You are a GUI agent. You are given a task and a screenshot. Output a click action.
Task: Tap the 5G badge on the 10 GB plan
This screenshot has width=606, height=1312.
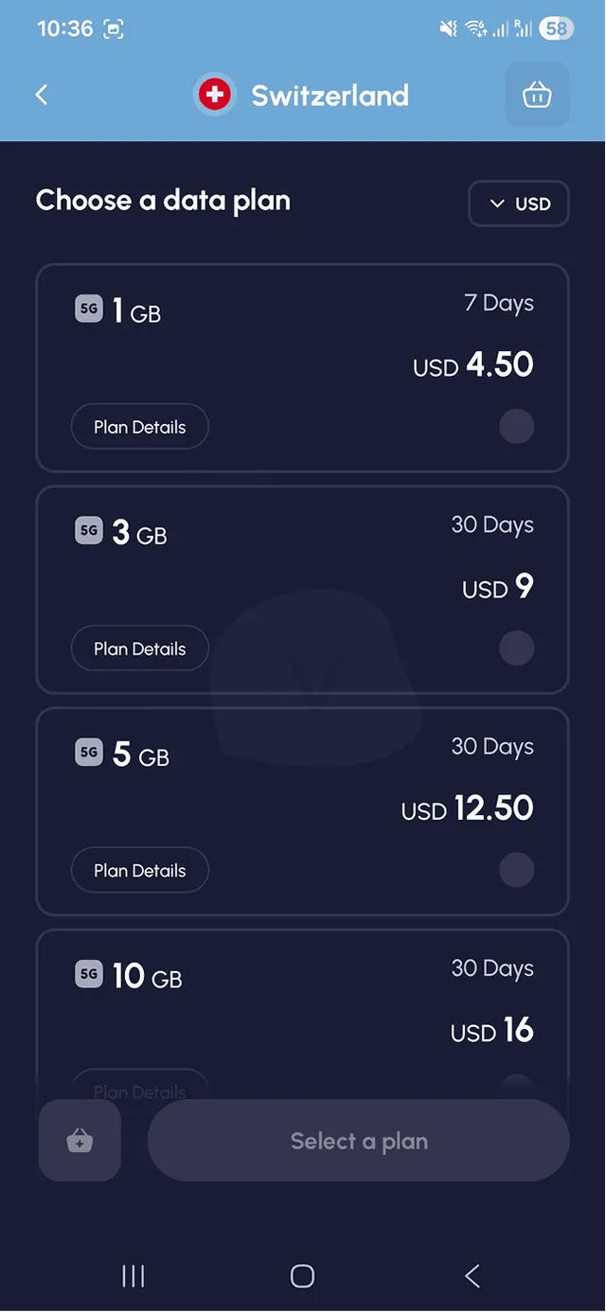click(88, 973)
